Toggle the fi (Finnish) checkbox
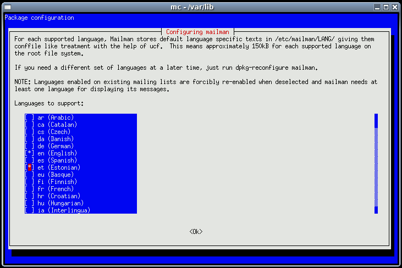The width and height of the screenshot is (402, 268). (30, 182)
